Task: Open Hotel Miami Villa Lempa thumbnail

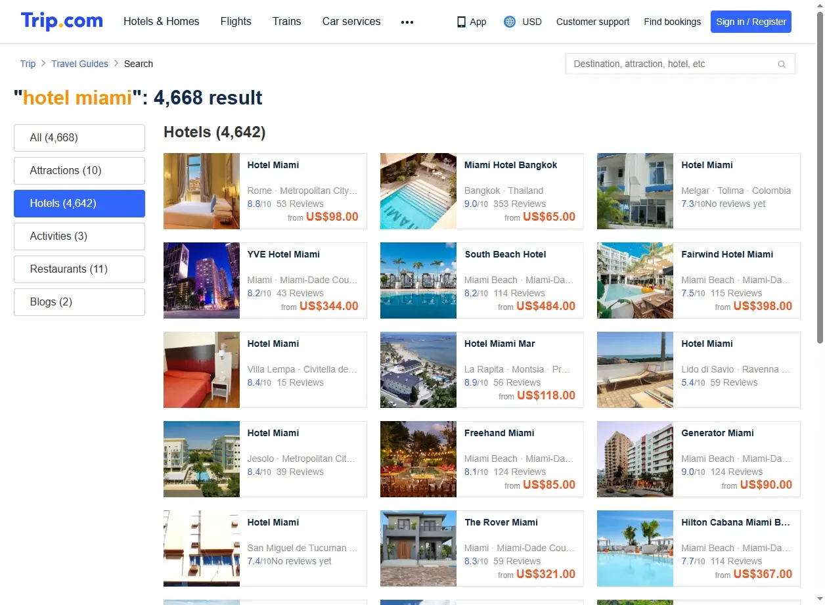Action: [202, 370]
